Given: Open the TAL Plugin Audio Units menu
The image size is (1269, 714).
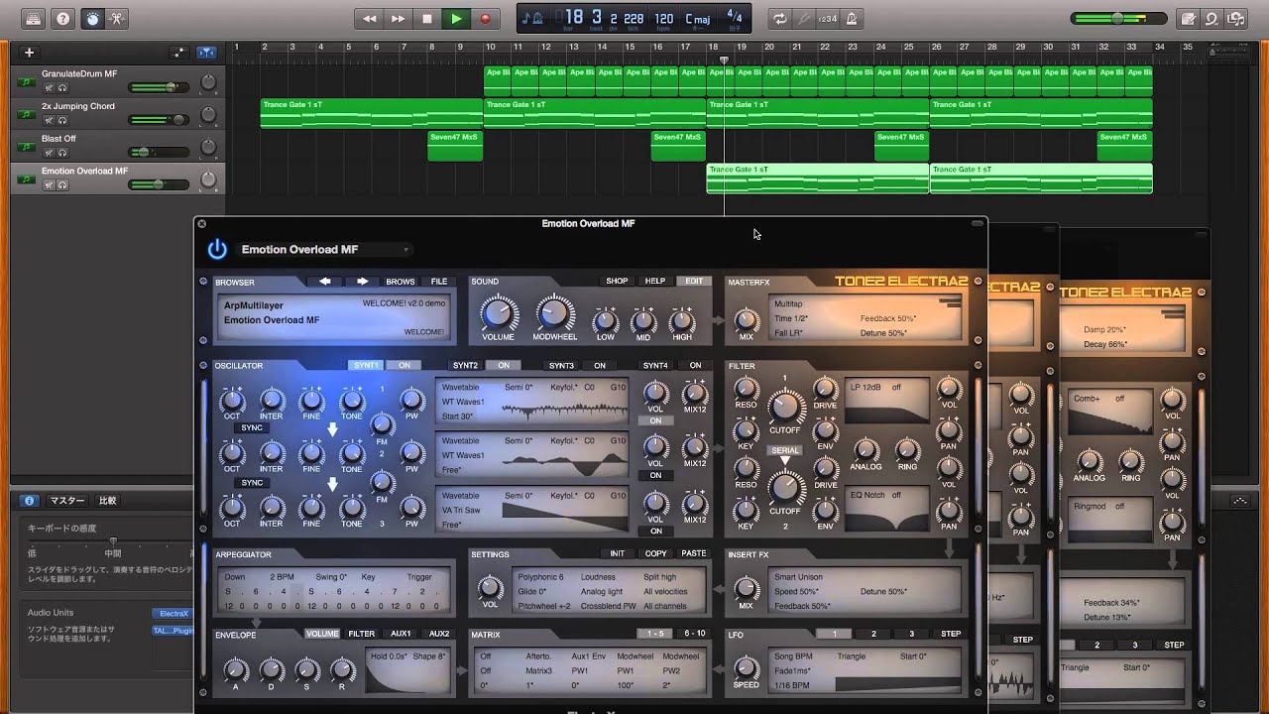Looking at the screenshot, I should coord(171,630).
